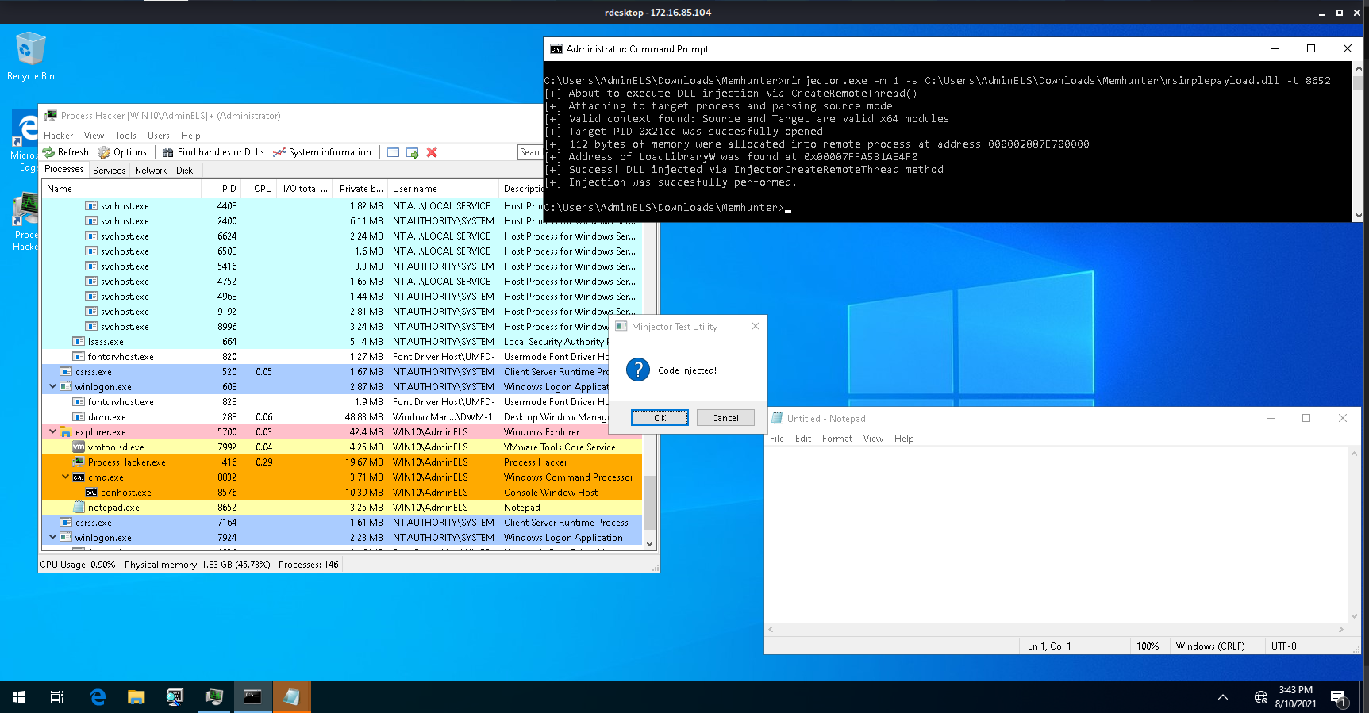
Task: Open System information in Process Hacker
Action: coord(322,152)
